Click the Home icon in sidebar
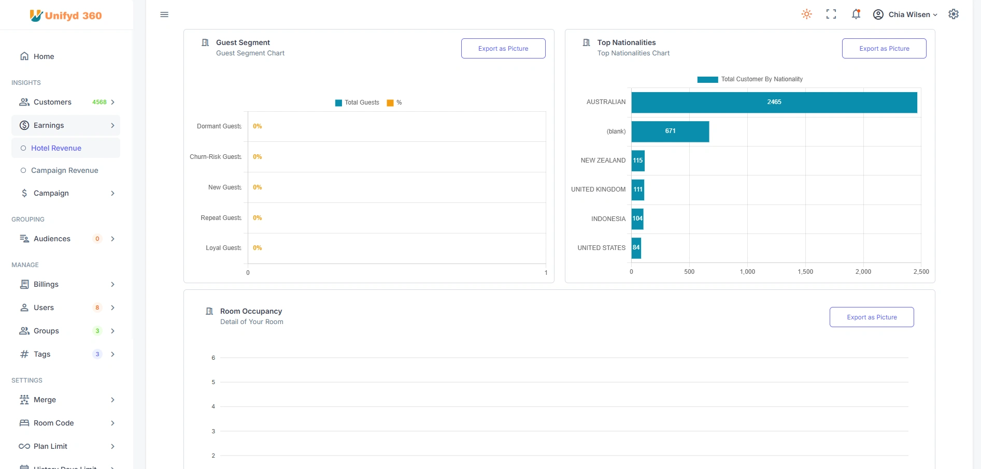This screenshot has width=981, height=469. point(24,56)
